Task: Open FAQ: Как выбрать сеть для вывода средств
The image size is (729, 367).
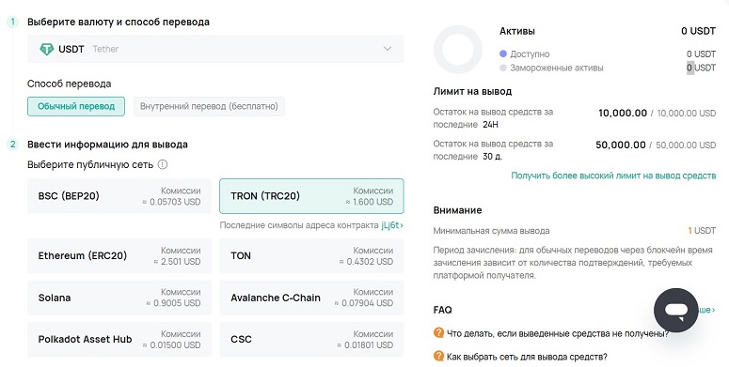Action: tap(527, 357)
